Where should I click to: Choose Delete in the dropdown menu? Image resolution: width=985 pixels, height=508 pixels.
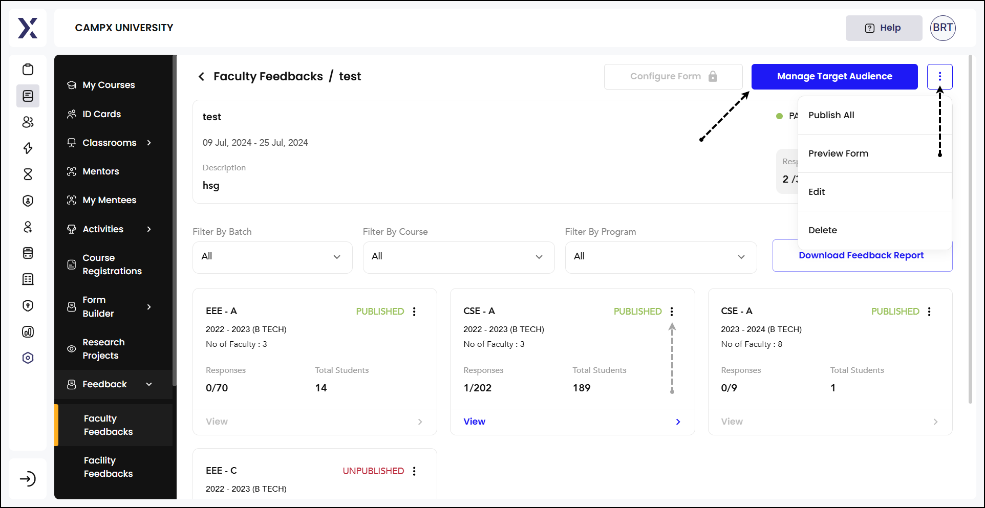click(x=874, y=230)
